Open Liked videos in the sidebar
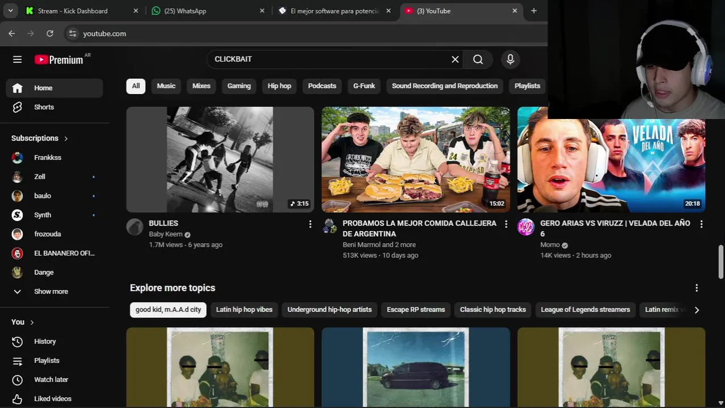 coord(54,399)
